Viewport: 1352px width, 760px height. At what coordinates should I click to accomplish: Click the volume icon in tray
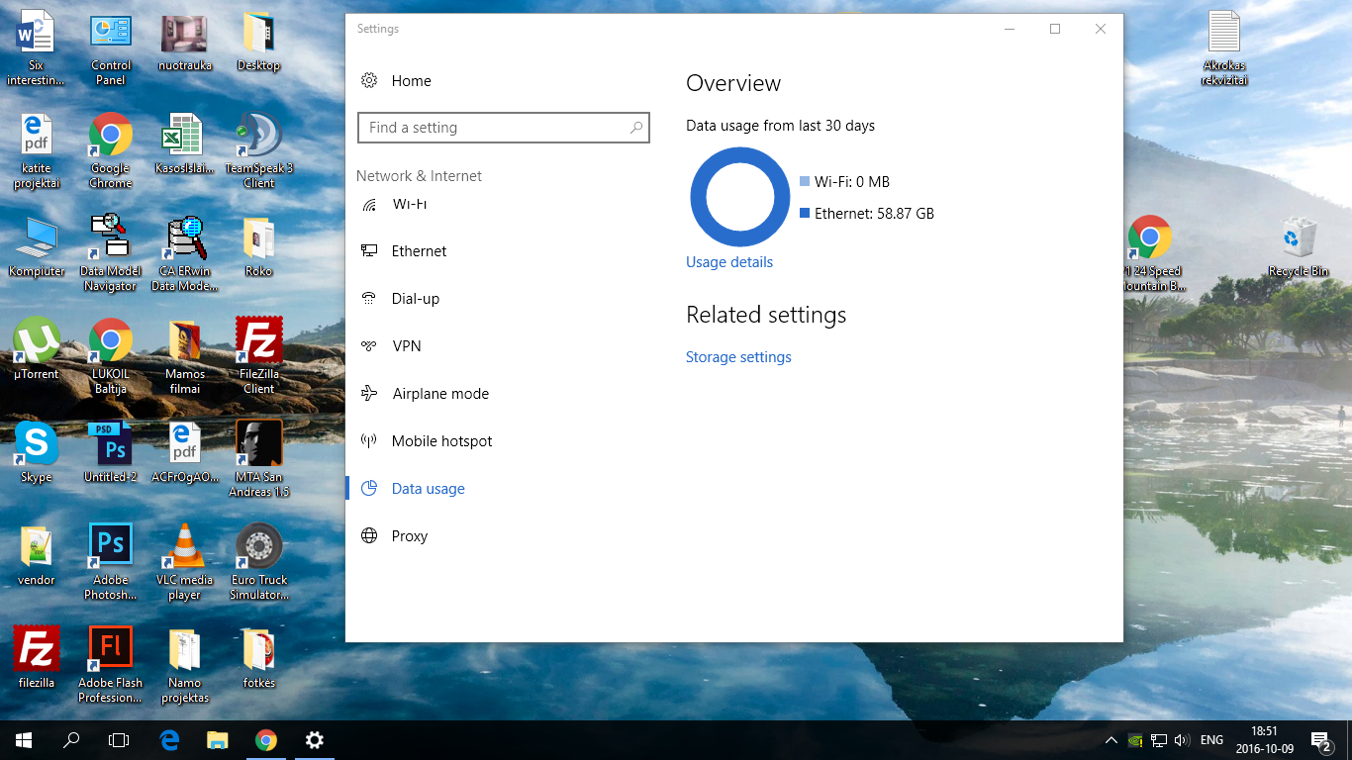tap(1182, 740)
